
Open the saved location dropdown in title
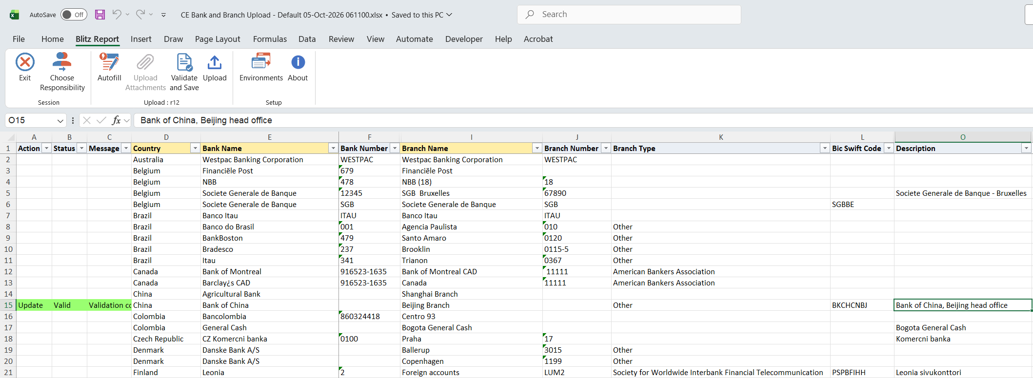pos(449,15)
